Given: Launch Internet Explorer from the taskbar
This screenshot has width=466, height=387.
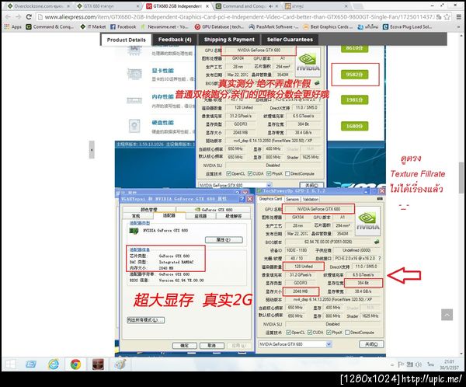Looking at the screenshot, I should [54, 364].
